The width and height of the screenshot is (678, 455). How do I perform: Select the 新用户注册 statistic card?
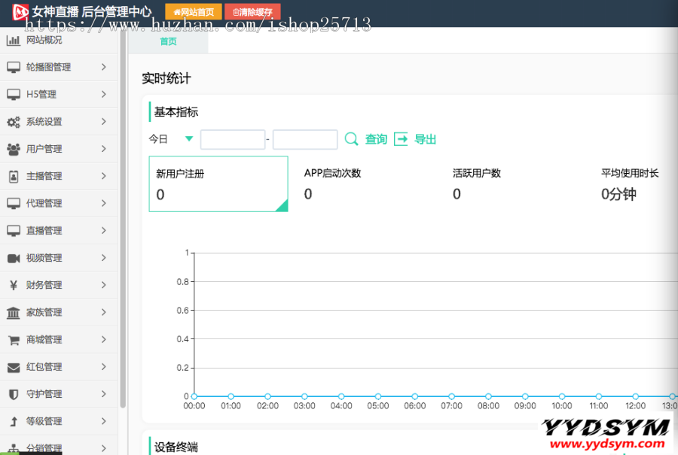(x=218, y=184)
